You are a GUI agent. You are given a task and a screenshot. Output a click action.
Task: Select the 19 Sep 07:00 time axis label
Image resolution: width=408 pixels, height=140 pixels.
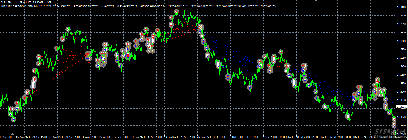(171, 137)
